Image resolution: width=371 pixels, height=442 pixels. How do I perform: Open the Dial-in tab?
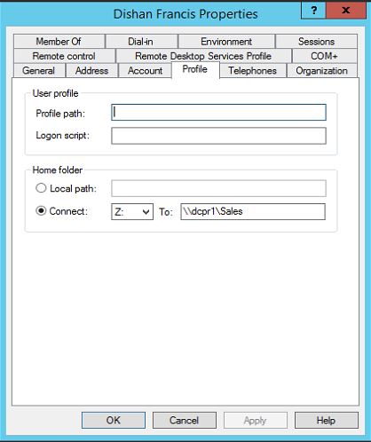pyautogui.click(x=141, y=42)
